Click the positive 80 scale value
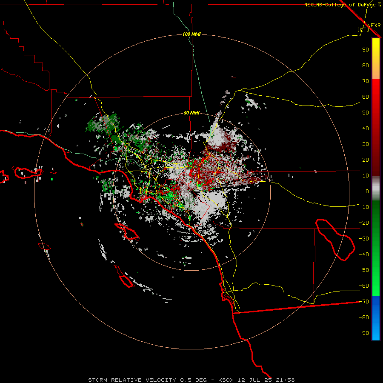The height and width of the screenshot is (383, 383). [366, 66]
